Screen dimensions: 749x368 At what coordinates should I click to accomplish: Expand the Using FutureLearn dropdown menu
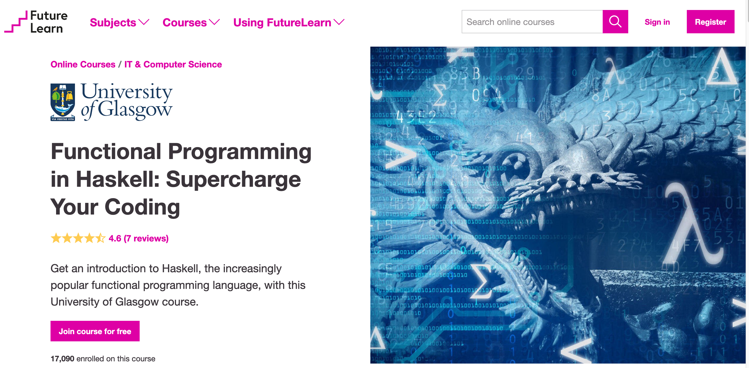(289, 22)
